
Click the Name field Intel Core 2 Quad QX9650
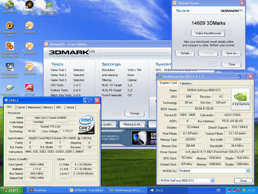coord(50,118)
